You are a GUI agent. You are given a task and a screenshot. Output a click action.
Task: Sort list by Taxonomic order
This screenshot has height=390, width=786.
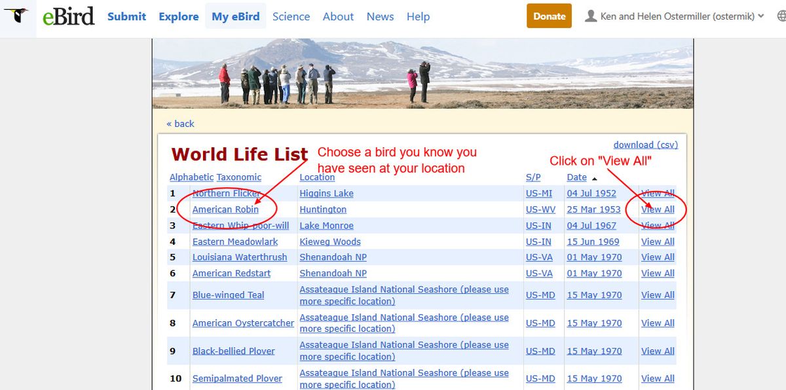coord(239,177)
